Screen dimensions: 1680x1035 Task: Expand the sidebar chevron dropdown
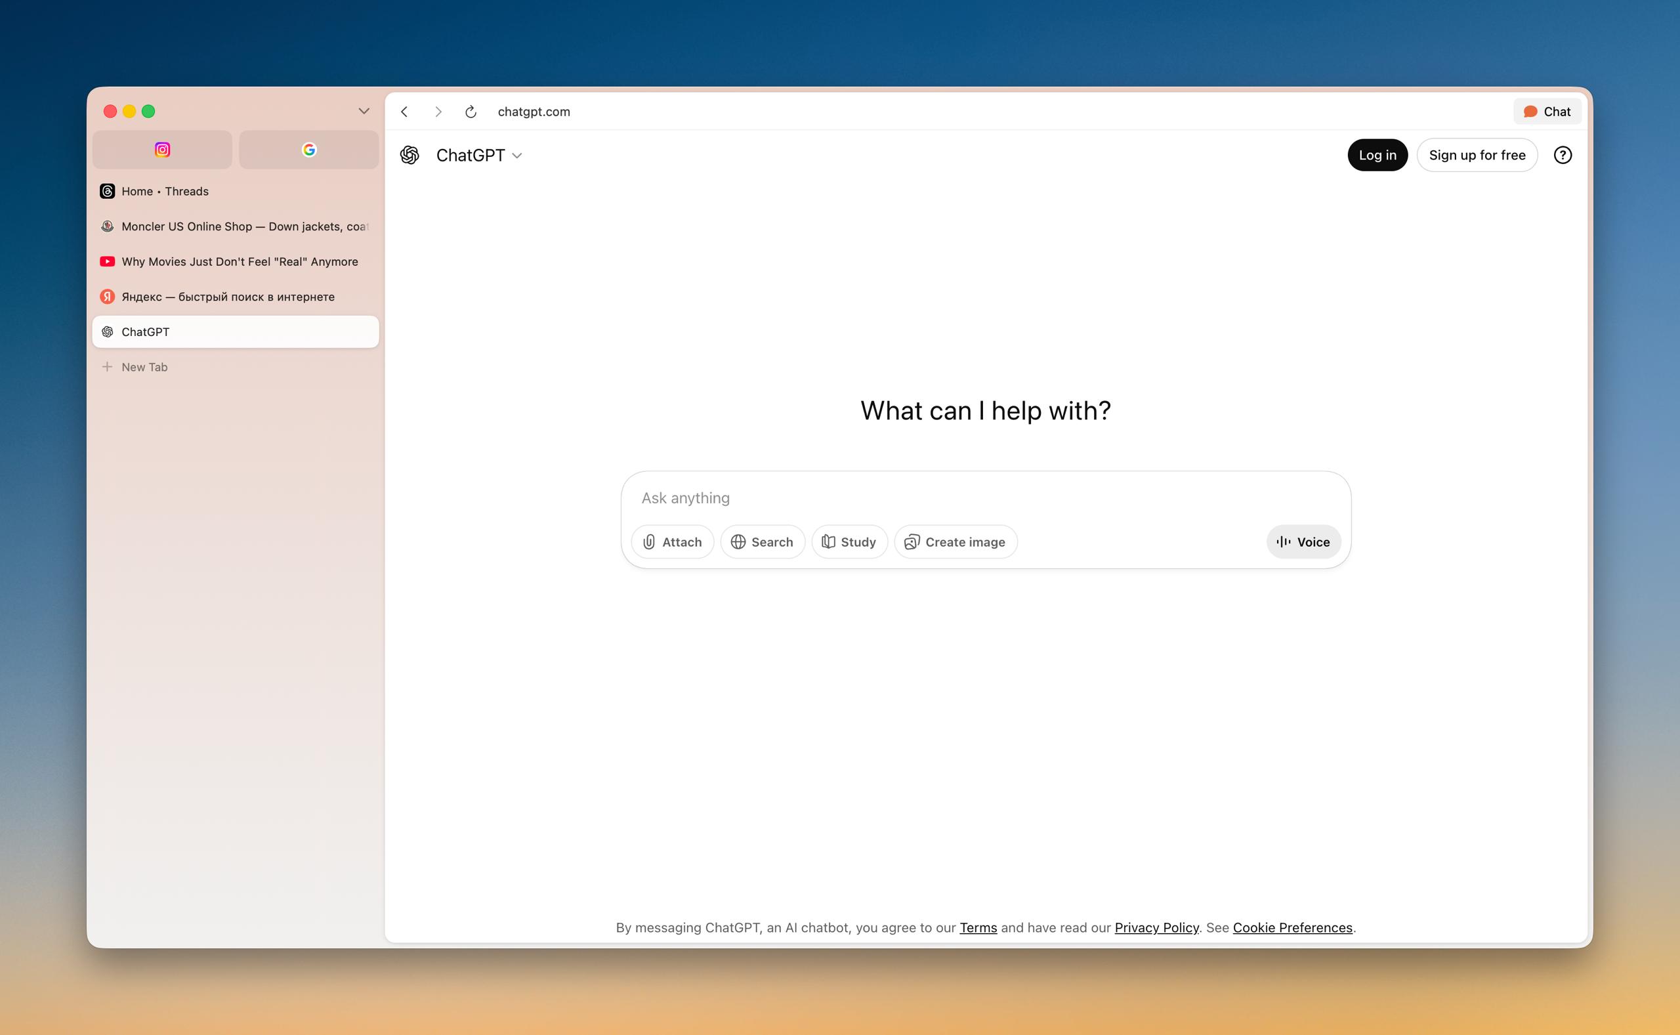(x=364, y=111)
